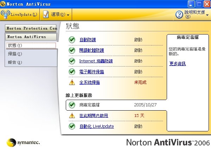This screenshot has height=149, width=211.
Task: Select 掃描(S) in the sidebar
Action: 15,54
